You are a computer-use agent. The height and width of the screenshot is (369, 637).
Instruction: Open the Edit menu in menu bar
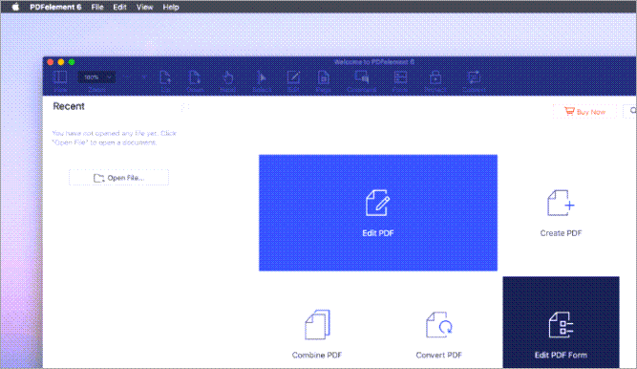click(x=119, y=7)
